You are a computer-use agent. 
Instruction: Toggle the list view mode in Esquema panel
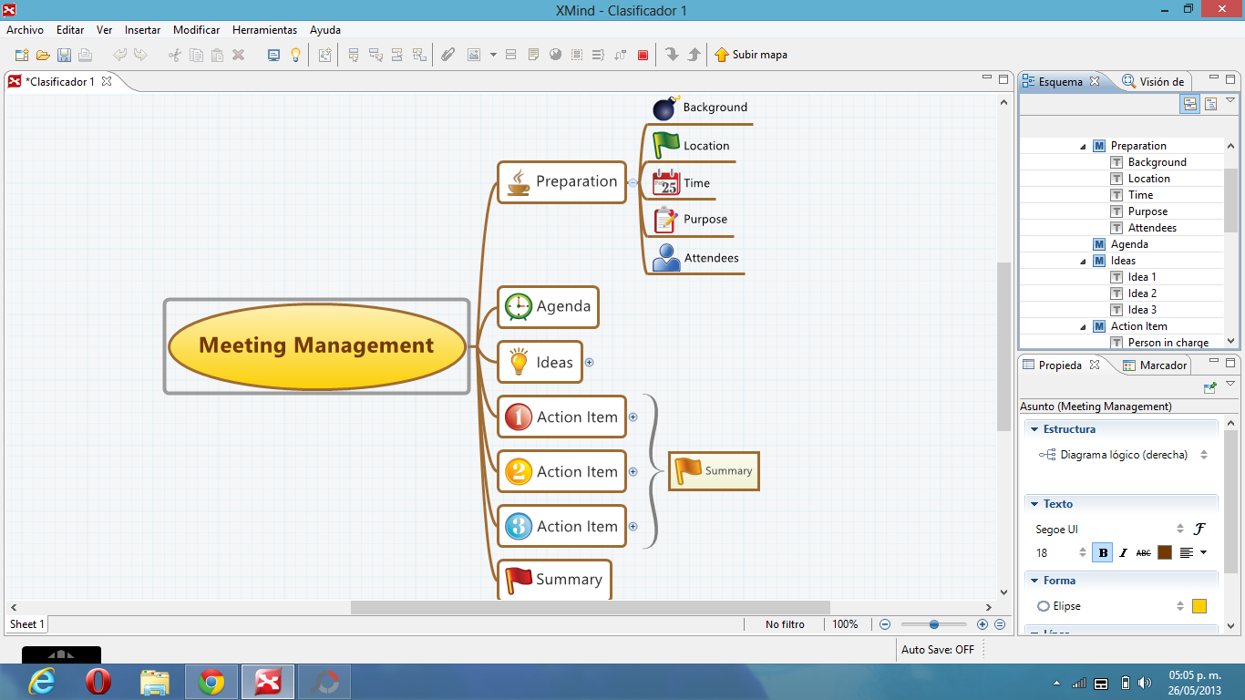click(x=1210, y=104)
